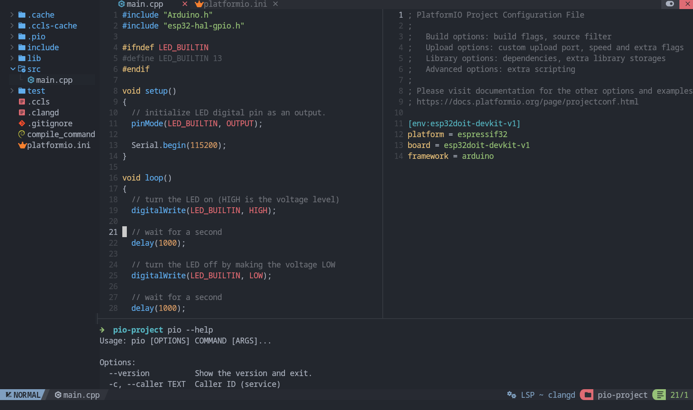The image size is (693, 410).
Task: Open platformio.ini from the file tree
Action: tap(59, 145)
